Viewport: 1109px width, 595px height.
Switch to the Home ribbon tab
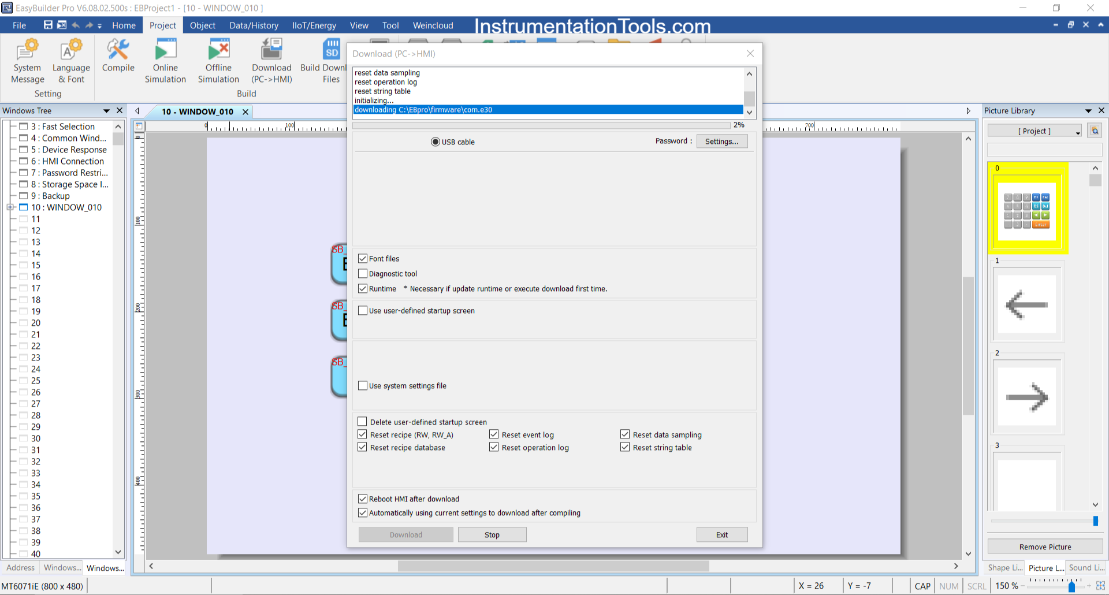pyautogui.click(x=124, y=25)
